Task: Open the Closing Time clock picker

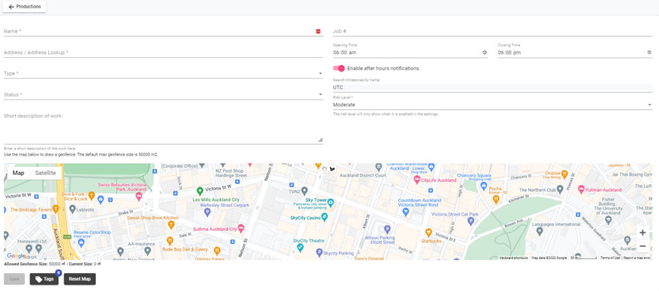Action: coord(649,53)
